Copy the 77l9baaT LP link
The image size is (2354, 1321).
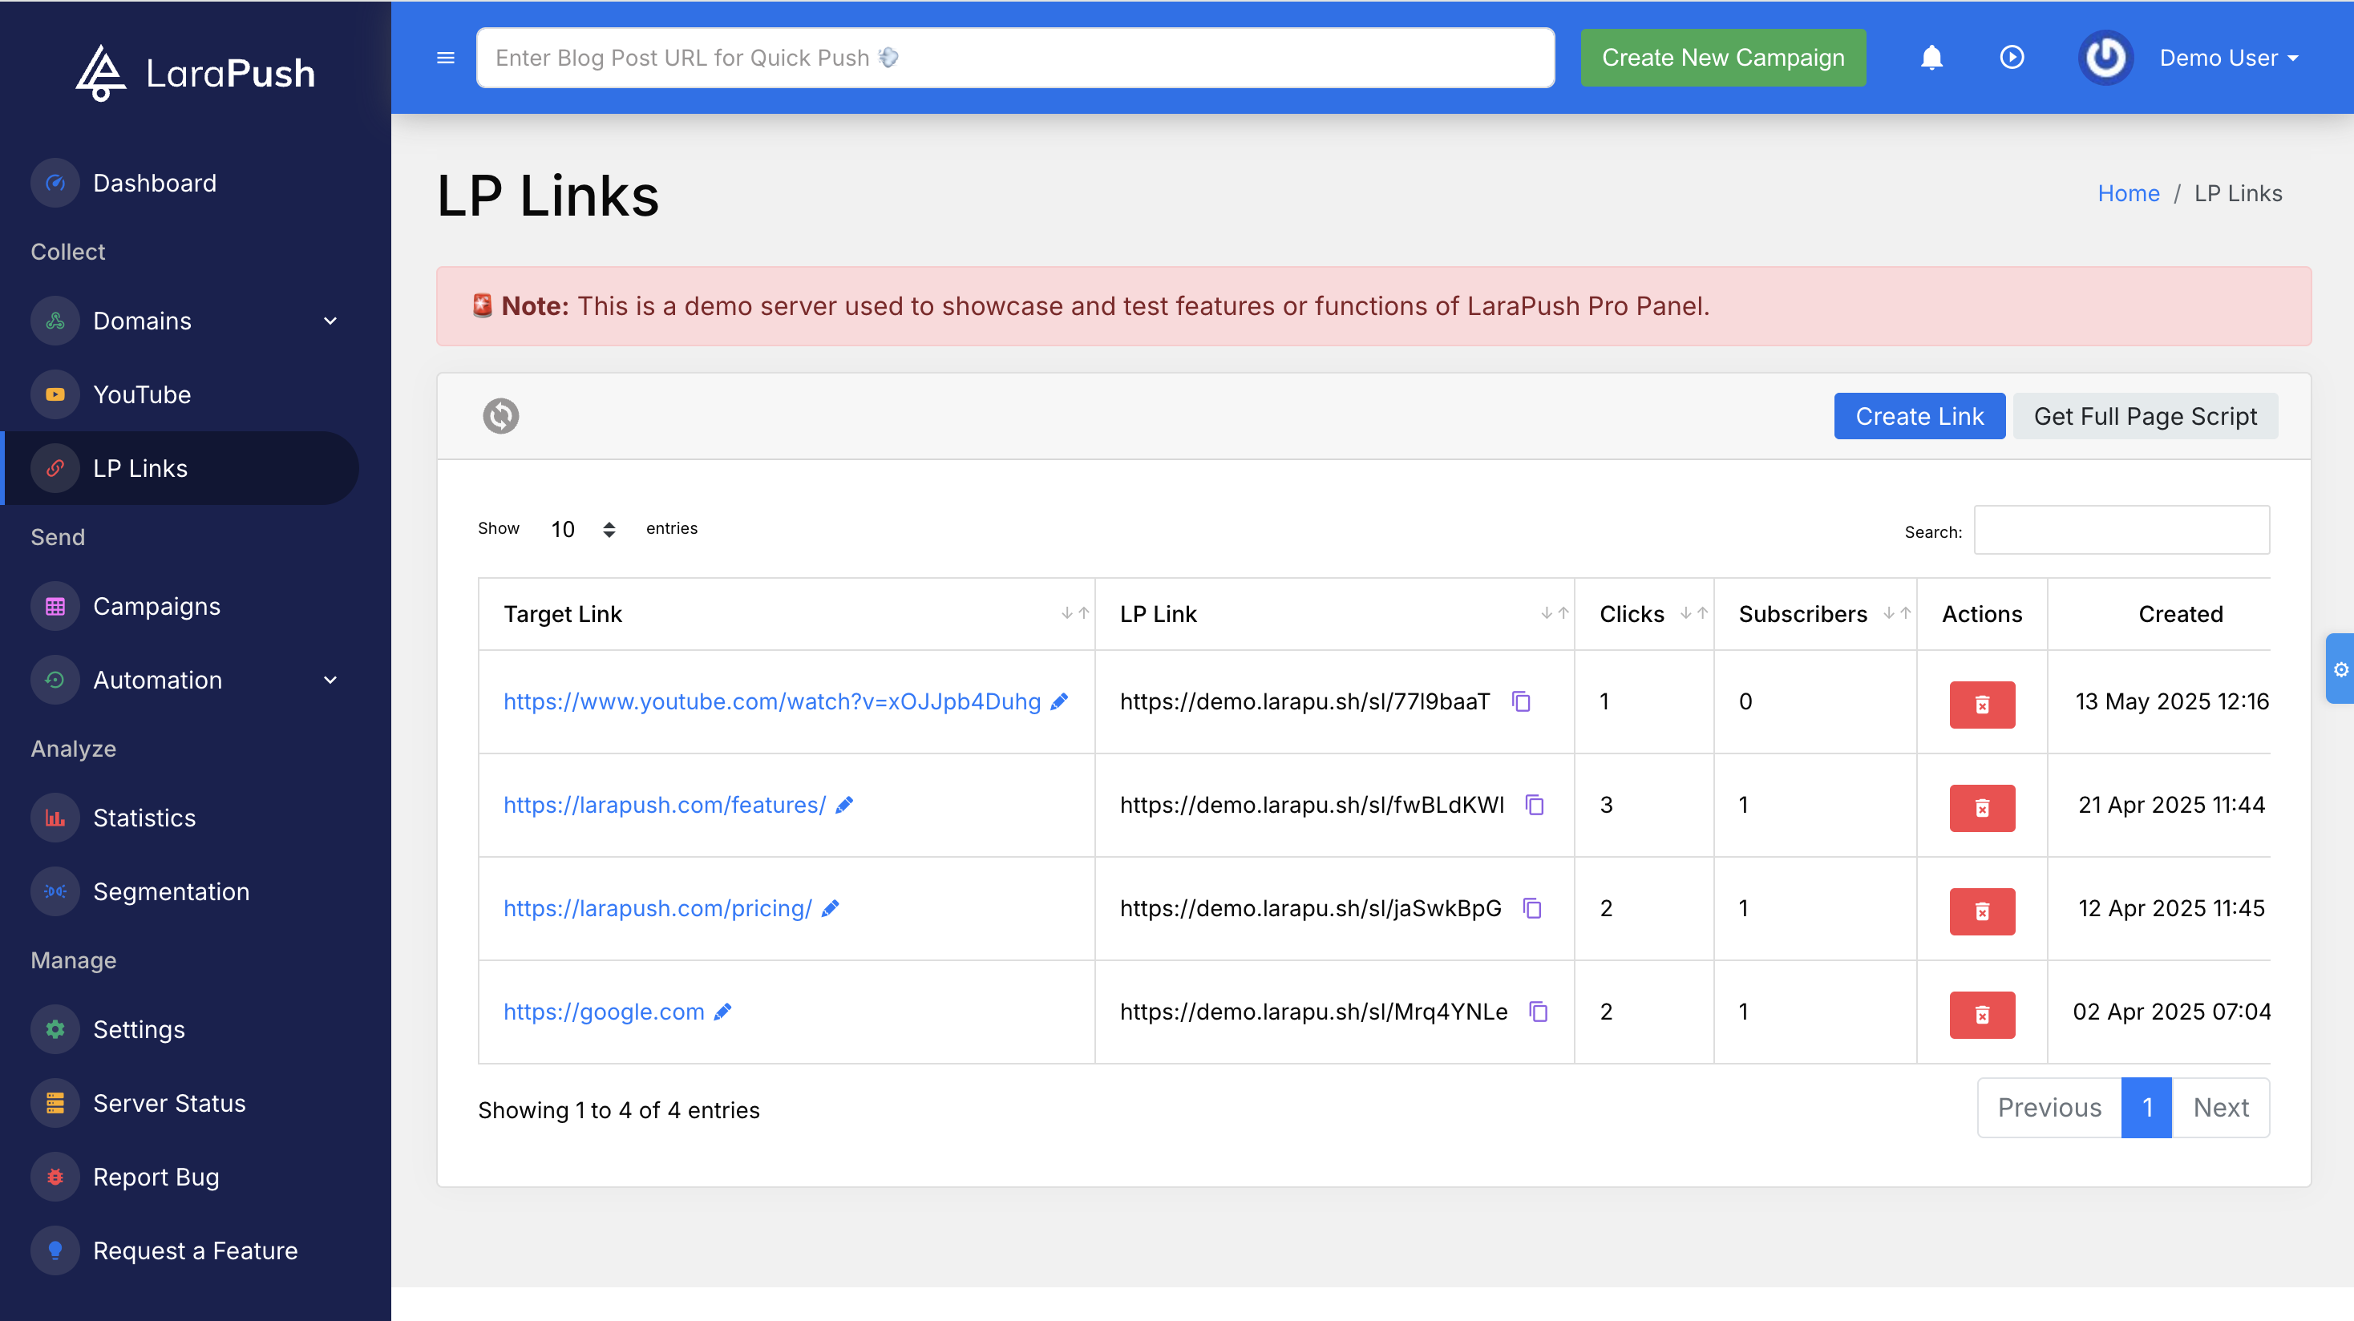pos(1522,701)
